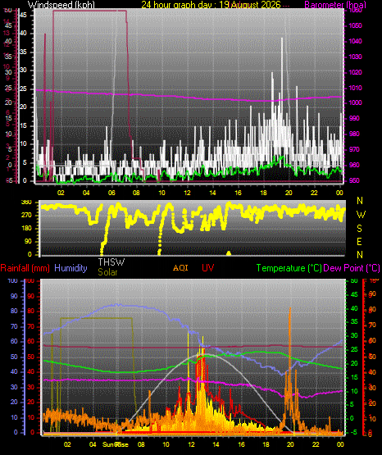Click hour 12 under the windspeed graph
This screenshot has height=455, width=382.
point(187,193)
